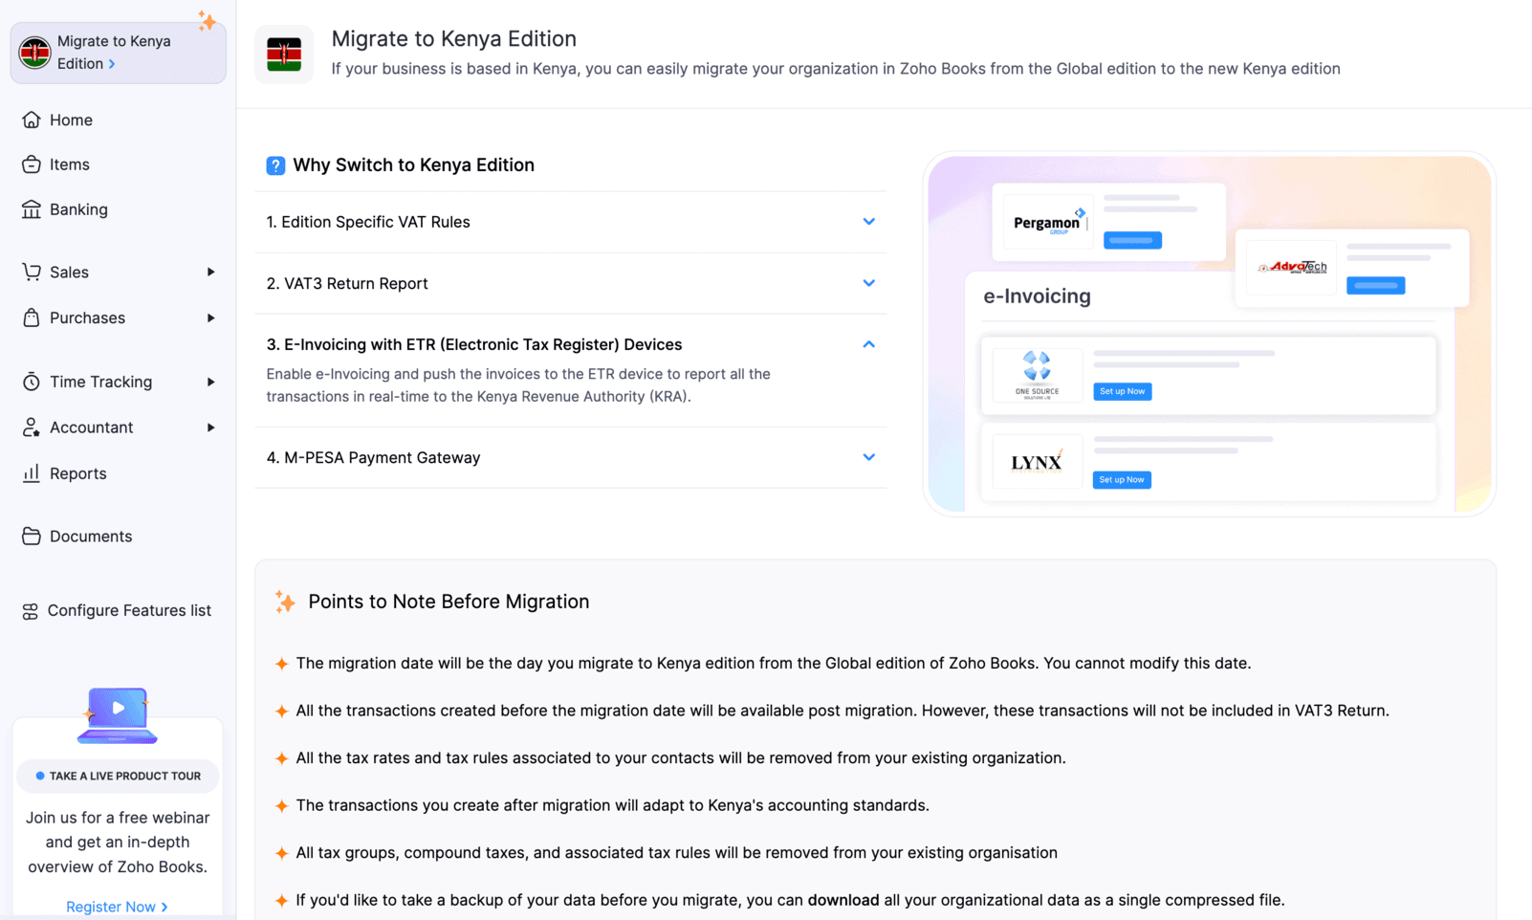Viewport: 1532px width, 920px height.
Task: Click the Register Now link
Action: click(117, 907)
